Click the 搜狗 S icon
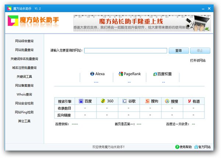Viewport: 221px width, 158px height. point(147,101)
